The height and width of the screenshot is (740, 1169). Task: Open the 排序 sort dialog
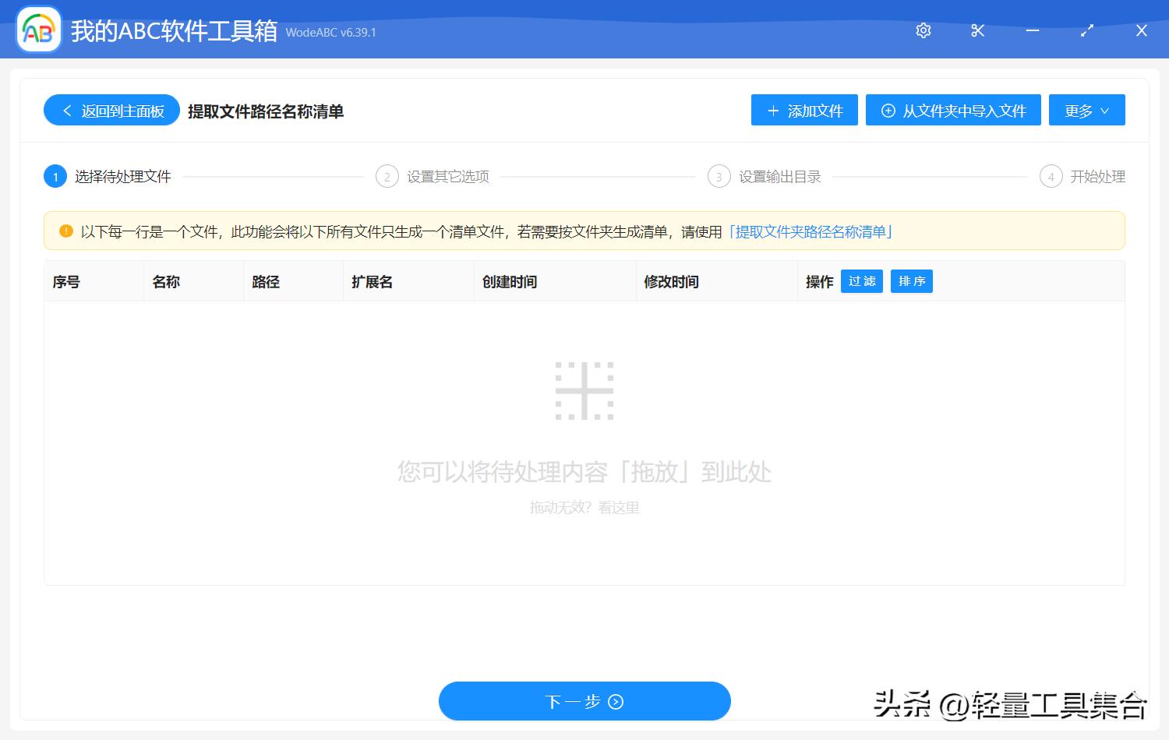click(x=911, y=281)
